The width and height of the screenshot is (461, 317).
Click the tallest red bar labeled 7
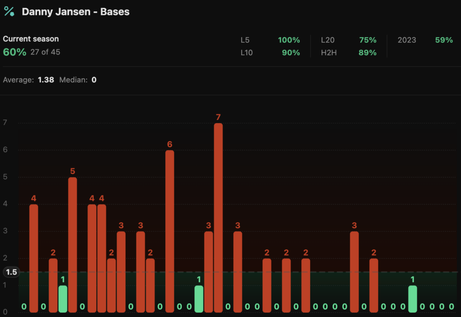point(218,218)
